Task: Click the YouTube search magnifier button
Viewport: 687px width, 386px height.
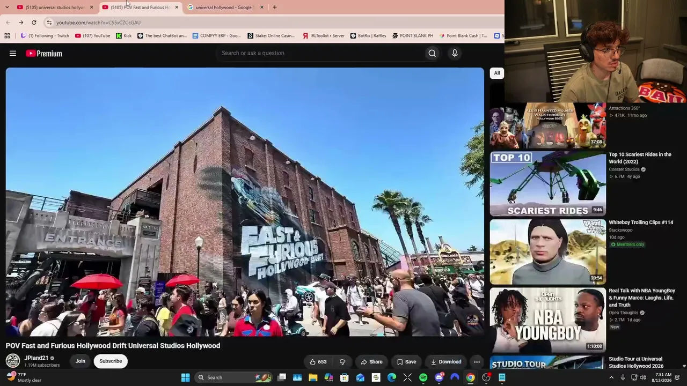Action: 432,53
